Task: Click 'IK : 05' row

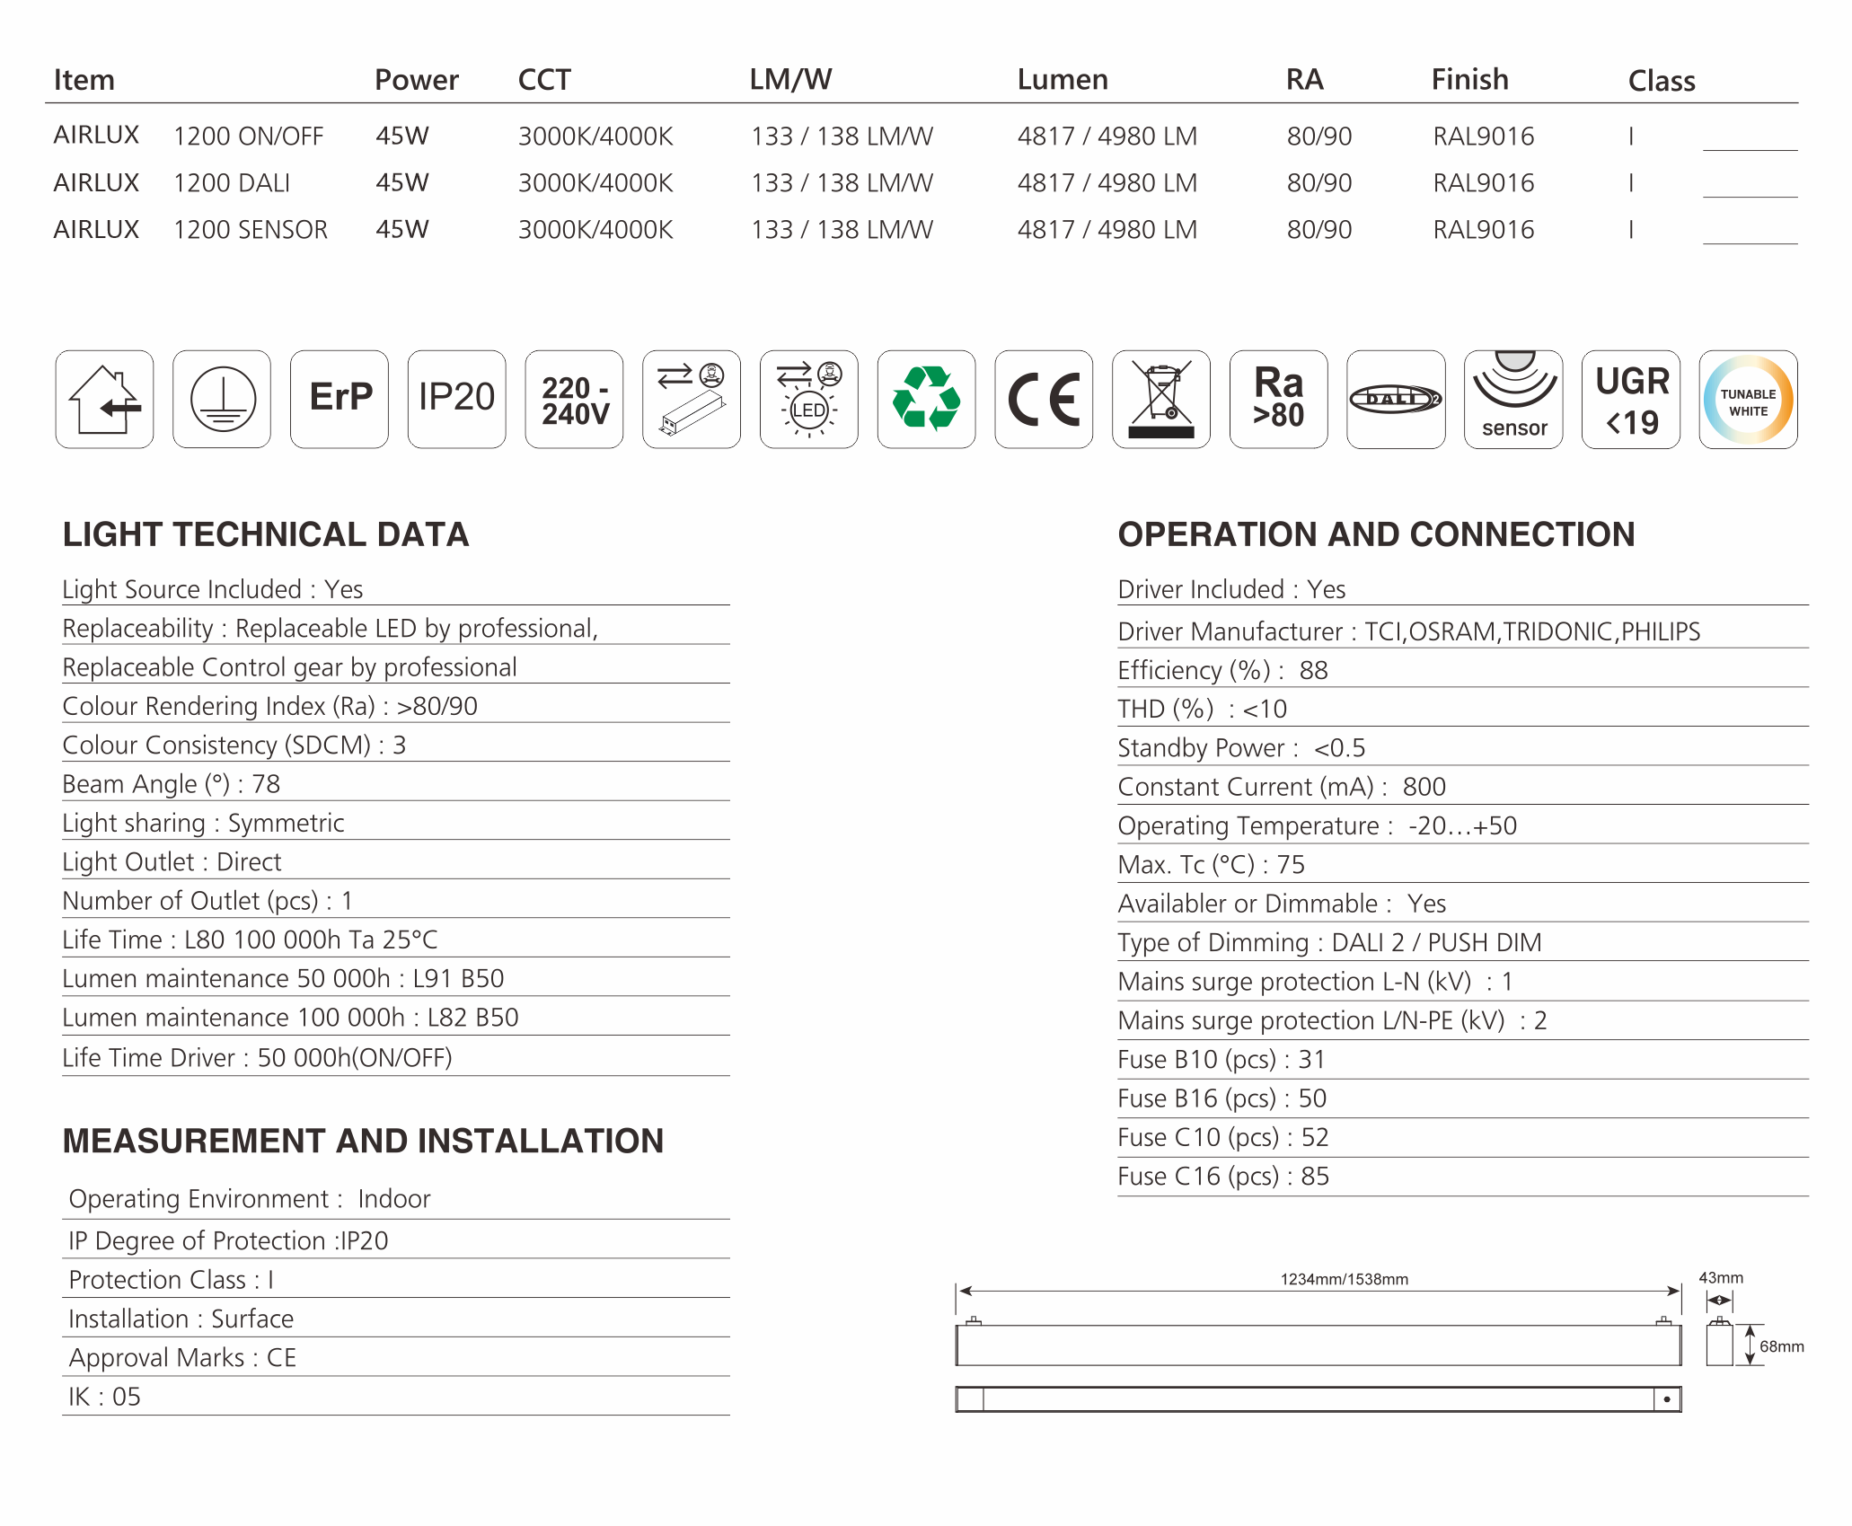Action: tap(395, 1397)
